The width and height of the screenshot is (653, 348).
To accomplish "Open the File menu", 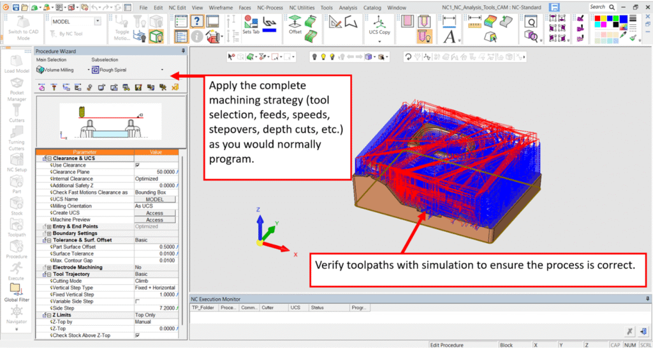I will click(143, 8).
